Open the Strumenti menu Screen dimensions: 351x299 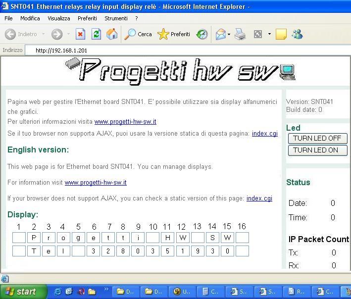tap(116, 18)
